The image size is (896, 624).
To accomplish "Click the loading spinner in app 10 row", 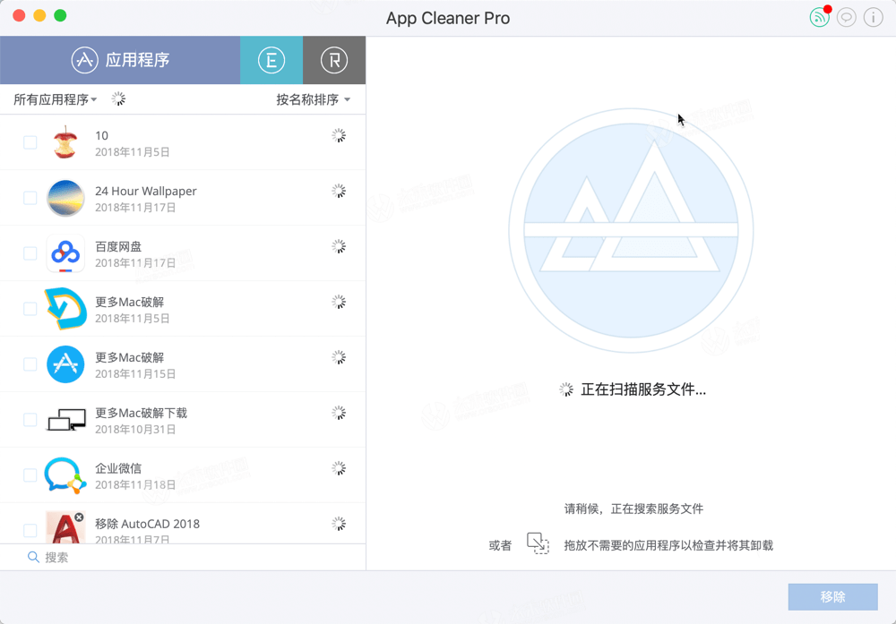I will click(x=339, y=135).
